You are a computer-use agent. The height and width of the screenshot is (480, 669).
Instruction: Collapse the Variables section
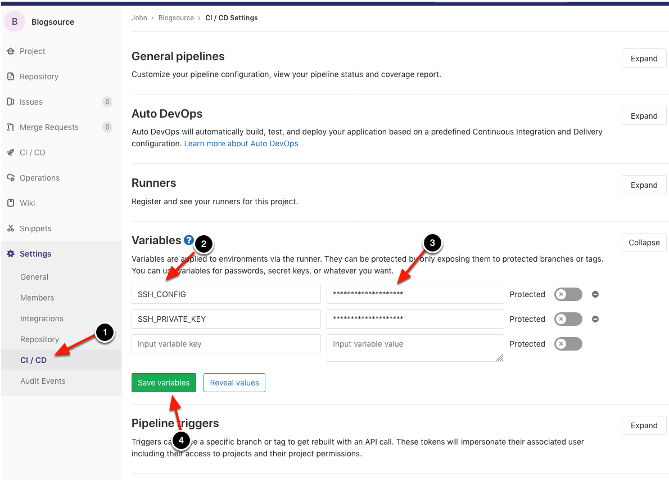click(644, 243)
